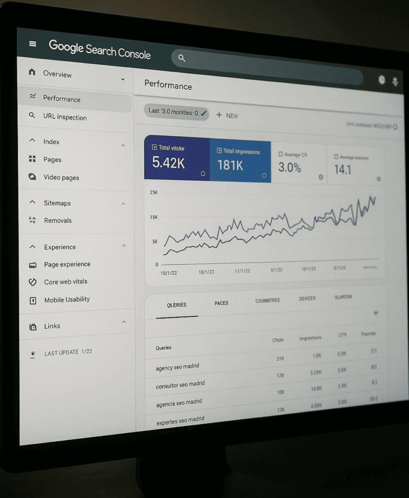Click the blue Total clicks 5.42K card
The height and width of the screenshot is (498, 409).
coord(177,159)
